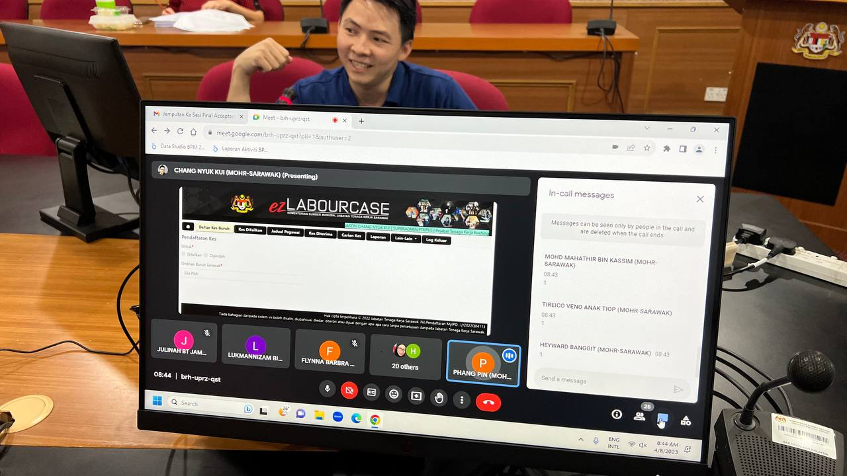Click the Windows Start button
The width and height of the screenshot is (847, 476).
(157, 401)
